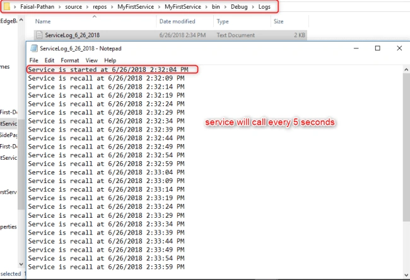Open the Notepad Edit menu

pos(49,60)
